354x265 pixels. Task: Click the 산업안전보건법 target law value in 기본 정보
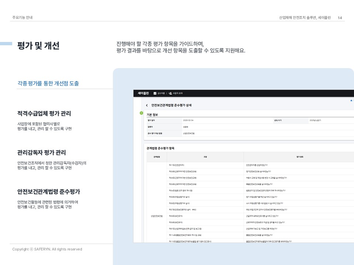pos(189,133)
